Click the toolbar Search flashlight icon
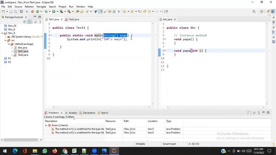Screen dimensions: 276x155 [87, 12]
